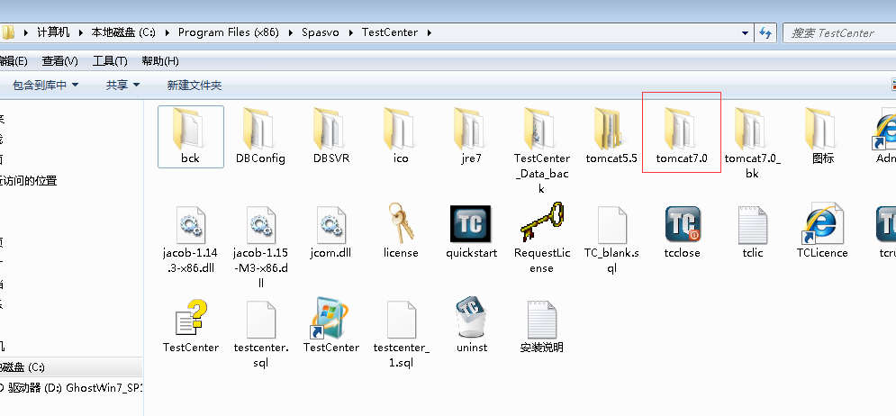Select the jacob-1.14.3-x86.dll file
896x416 pixels.
click(x=190, y=225)
